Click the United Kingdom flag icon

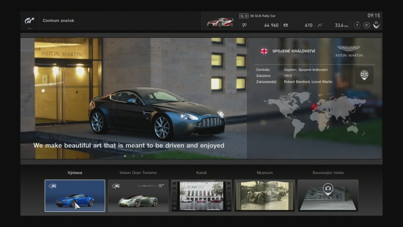coord(264,51)
